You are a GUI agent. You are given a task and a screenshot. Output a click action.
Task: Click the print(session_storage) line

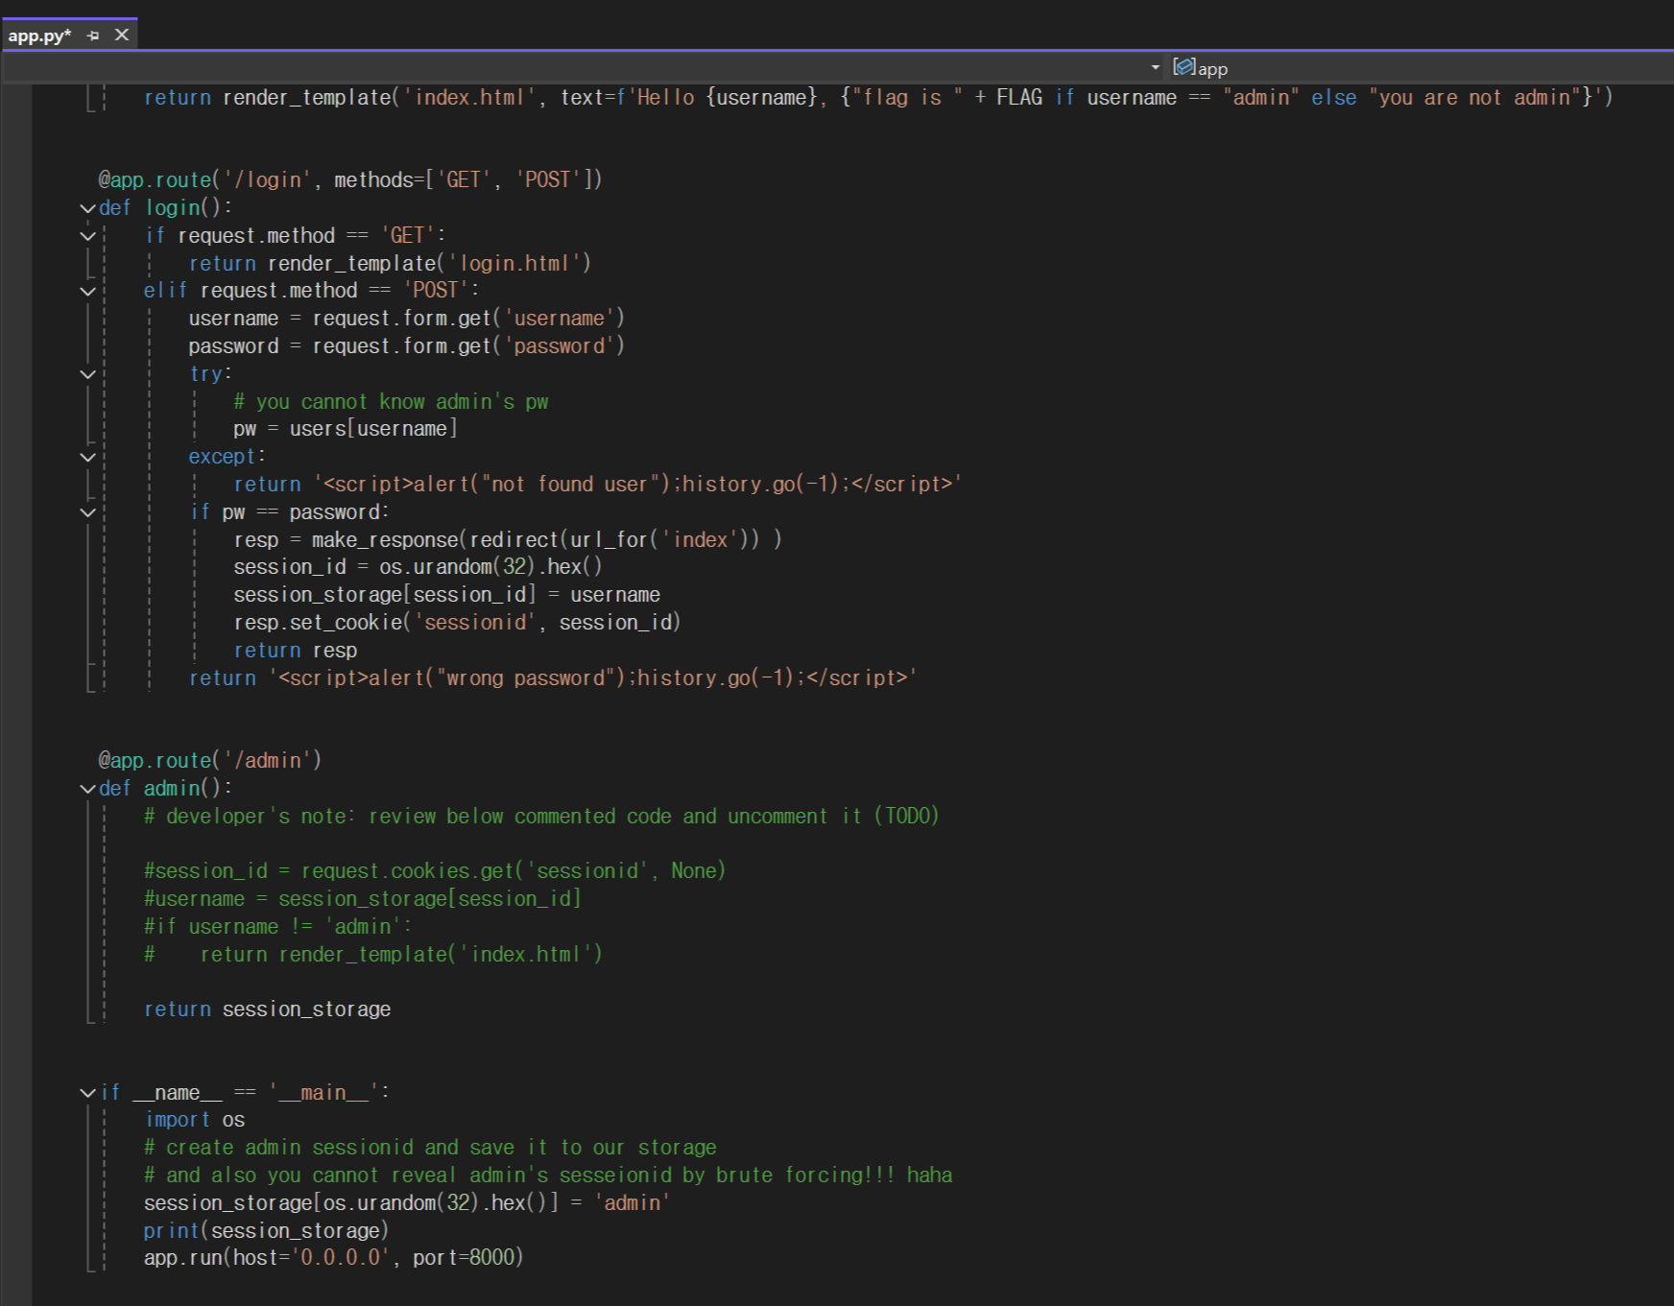[x=266, y=1231]
